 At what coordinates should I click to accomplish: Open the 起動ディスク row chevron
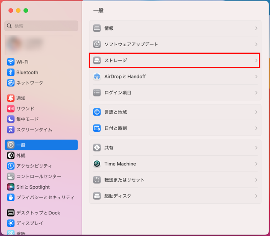coord(256,196)
